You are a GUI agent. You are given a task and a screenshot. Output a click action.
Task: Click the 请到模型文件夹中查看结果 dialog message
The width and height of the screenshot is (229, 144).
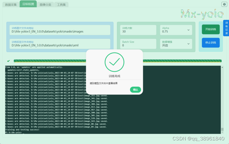point(104,83)
